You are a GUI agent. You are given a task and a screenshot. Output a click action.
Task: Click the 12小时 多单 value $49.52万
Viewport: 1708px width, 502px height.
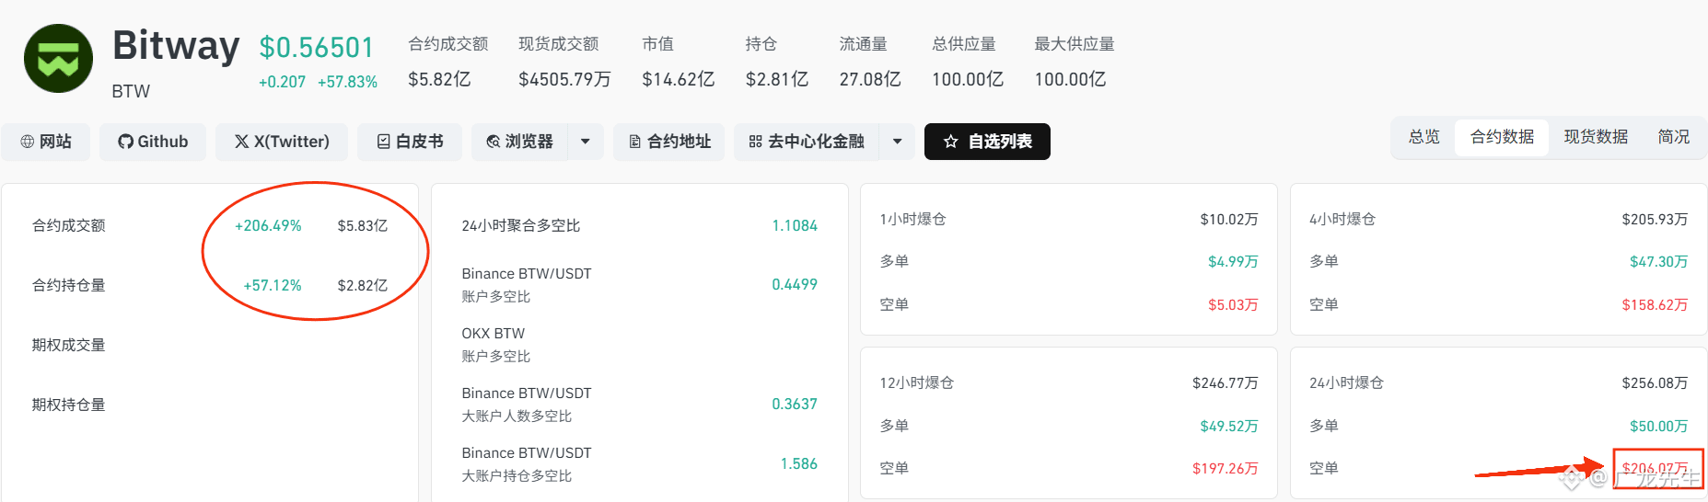[x=1229, y=427]
